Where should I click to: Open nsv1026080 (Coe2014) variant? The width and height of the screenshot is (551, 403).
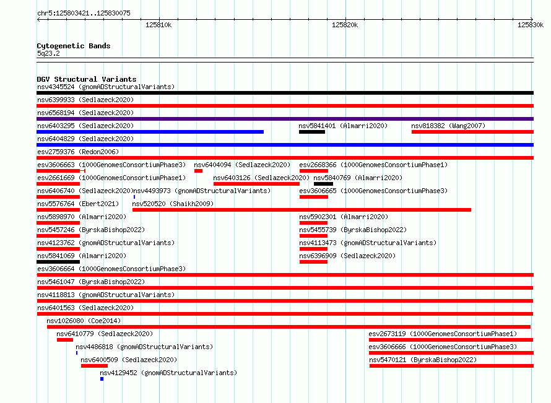pos(84,321)
